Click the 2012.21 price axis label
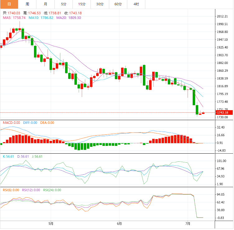 pyautogui.click(x=222, y=16)
